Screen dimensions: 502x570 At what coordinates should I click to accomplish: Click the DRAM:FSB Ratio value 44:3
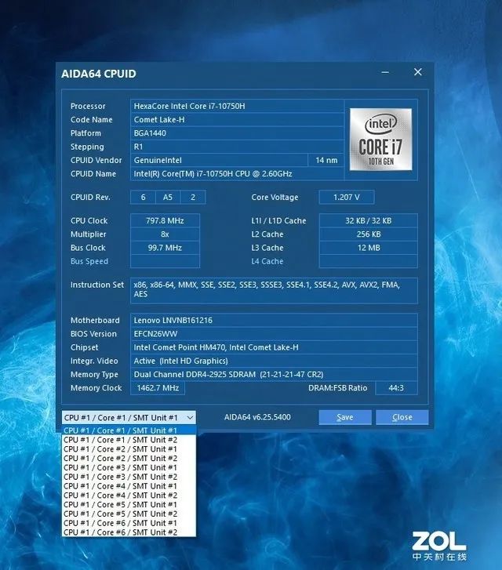click(396, 388)
